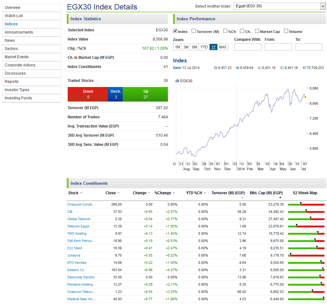Open Orascom Constr... stock link
This screenshot has width=327, height=304.
[82, 204]
